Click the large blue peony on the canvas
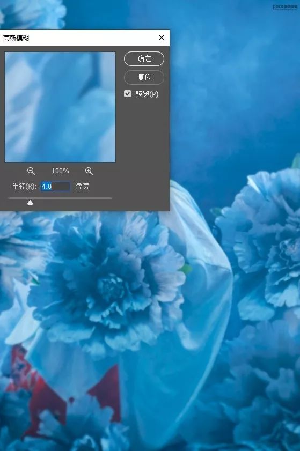300x451 pixels. coord(109,285)
